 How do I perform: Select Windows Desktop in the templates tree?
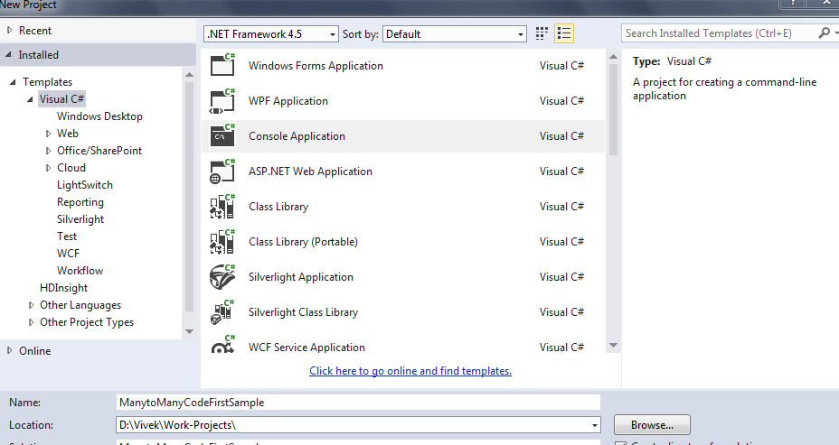(x=99, y=116)
